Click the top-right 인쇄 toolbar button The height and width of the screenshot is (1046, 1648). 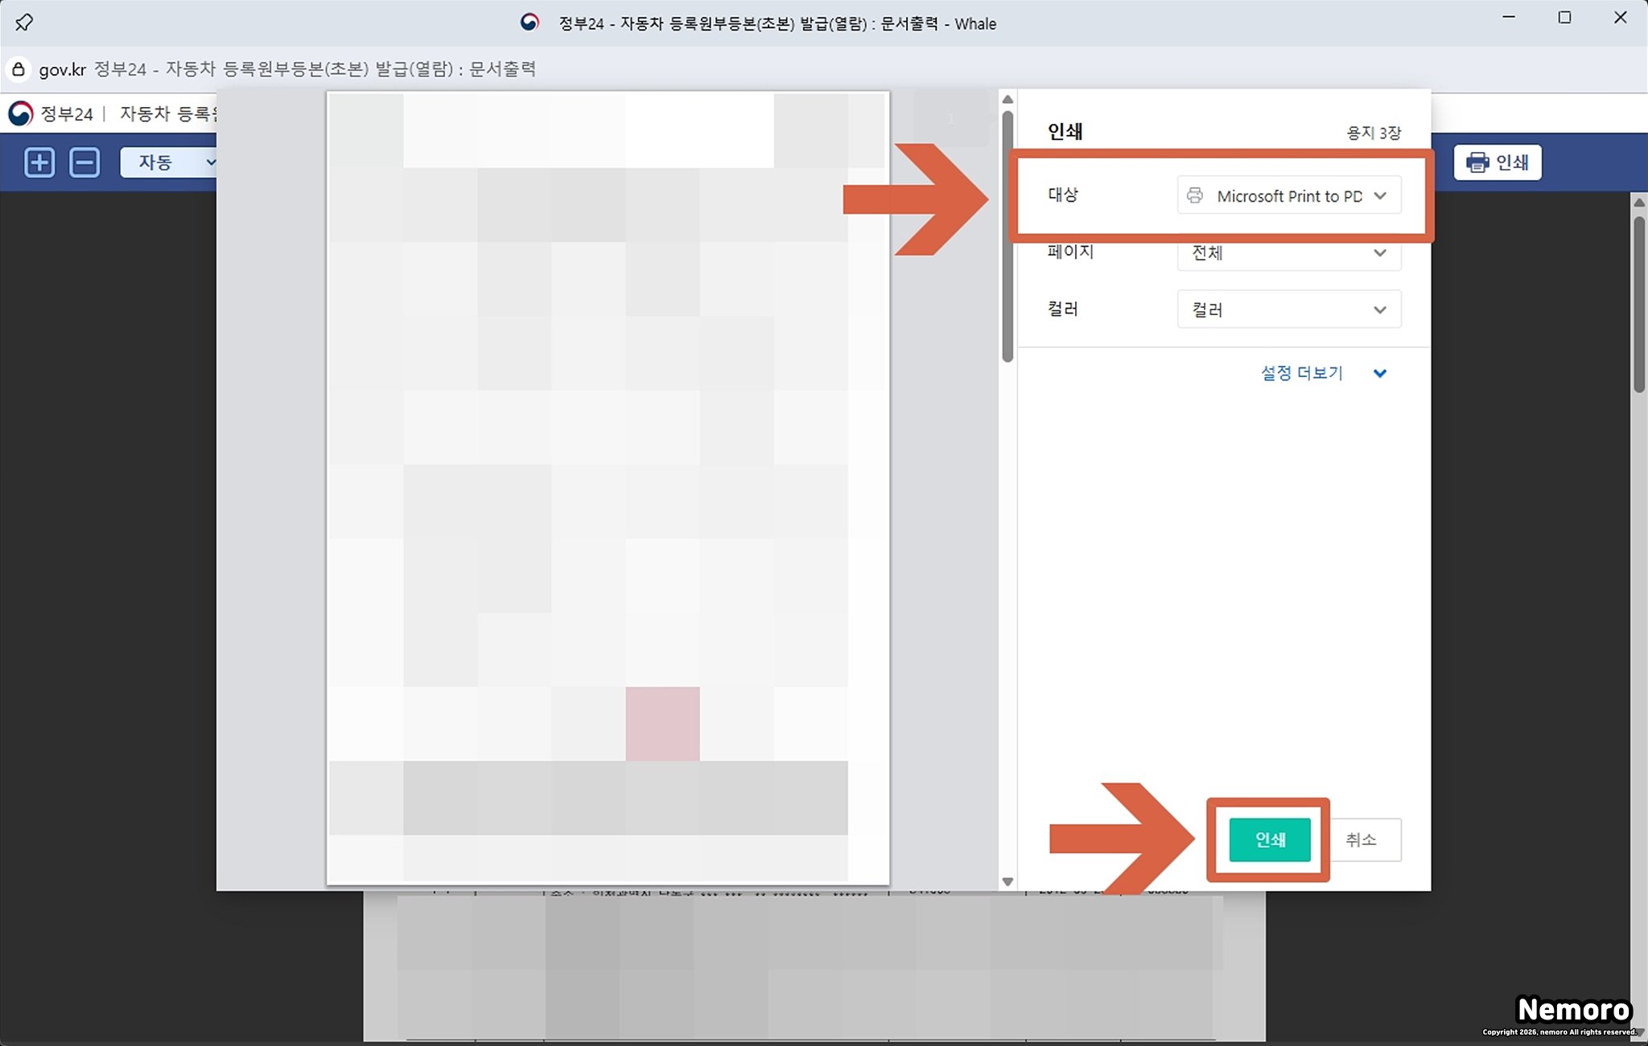pyautogui.click(x=1498, y=162)
